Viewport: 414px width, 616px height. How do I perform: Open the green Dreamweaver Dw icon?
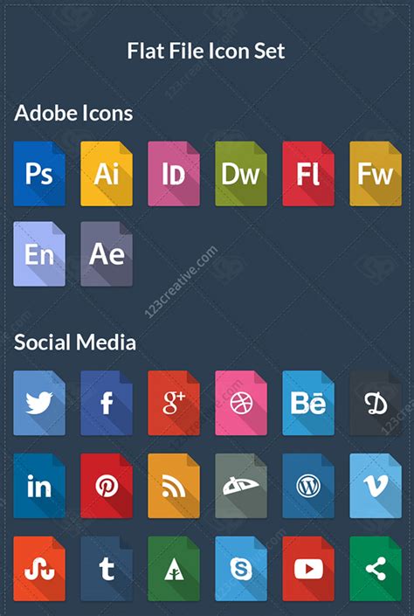(241, 174)
